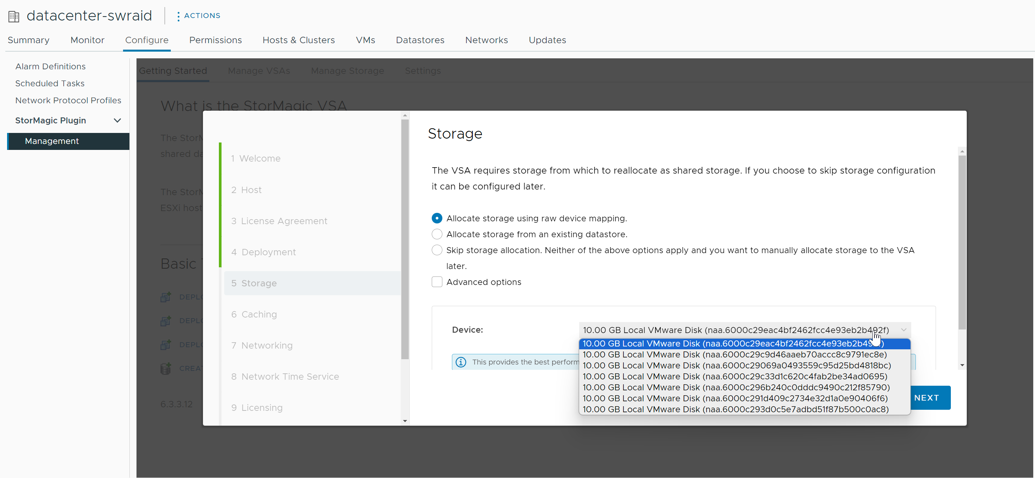Click second deploy icon in Basic Tasks

165,321
